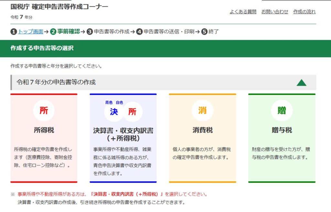This screenshot has width=331, height=212.
Task: Open the よくある質問 page
Action: point(243,12)
